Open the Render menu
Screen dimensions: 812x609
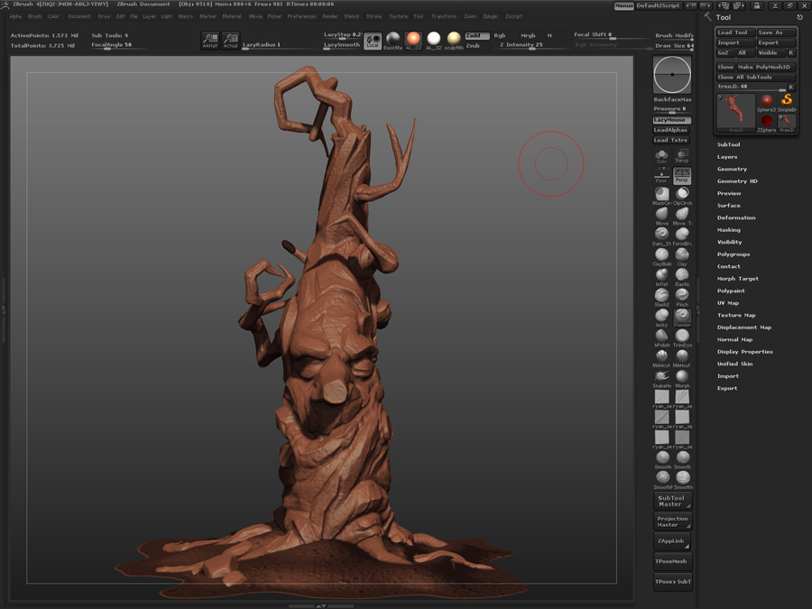330,16
